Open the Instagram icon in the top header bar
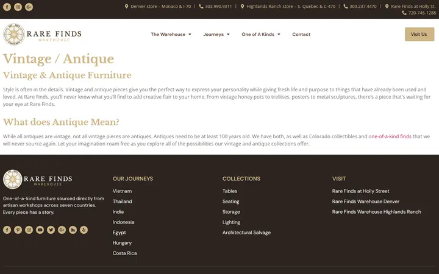The image size is (439, 274). (18, 7)
